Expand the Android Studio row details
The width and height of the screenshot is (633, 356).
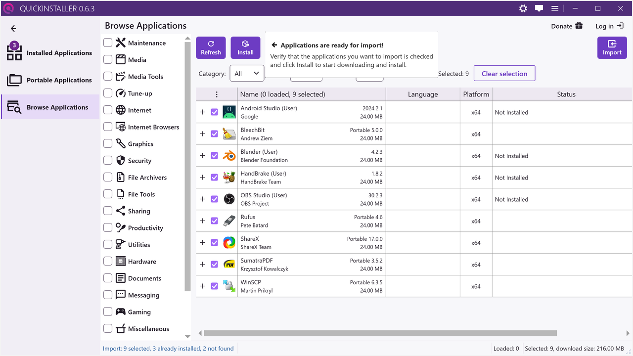pos(202,112)
